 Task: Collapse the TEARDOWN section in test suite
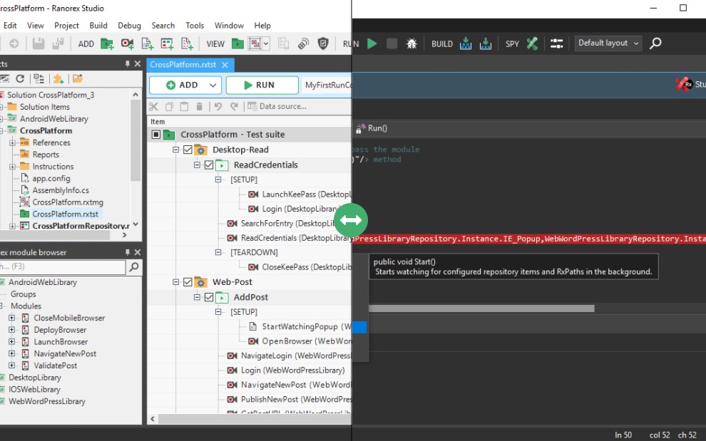point(219,253)
